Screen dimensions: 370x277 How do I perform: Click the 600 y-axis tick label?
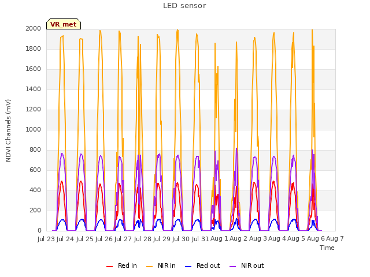[x=35, y=170]
